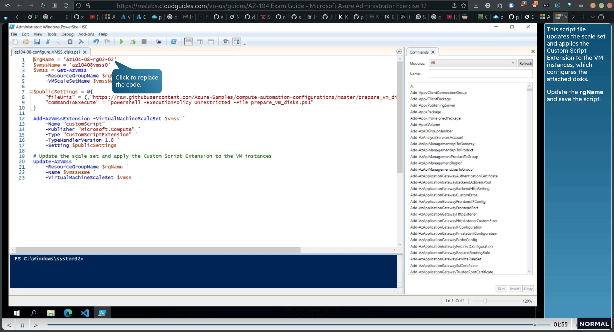
Task: Click the Copy icon in ISE toolbar
Action: pos(59,42)
